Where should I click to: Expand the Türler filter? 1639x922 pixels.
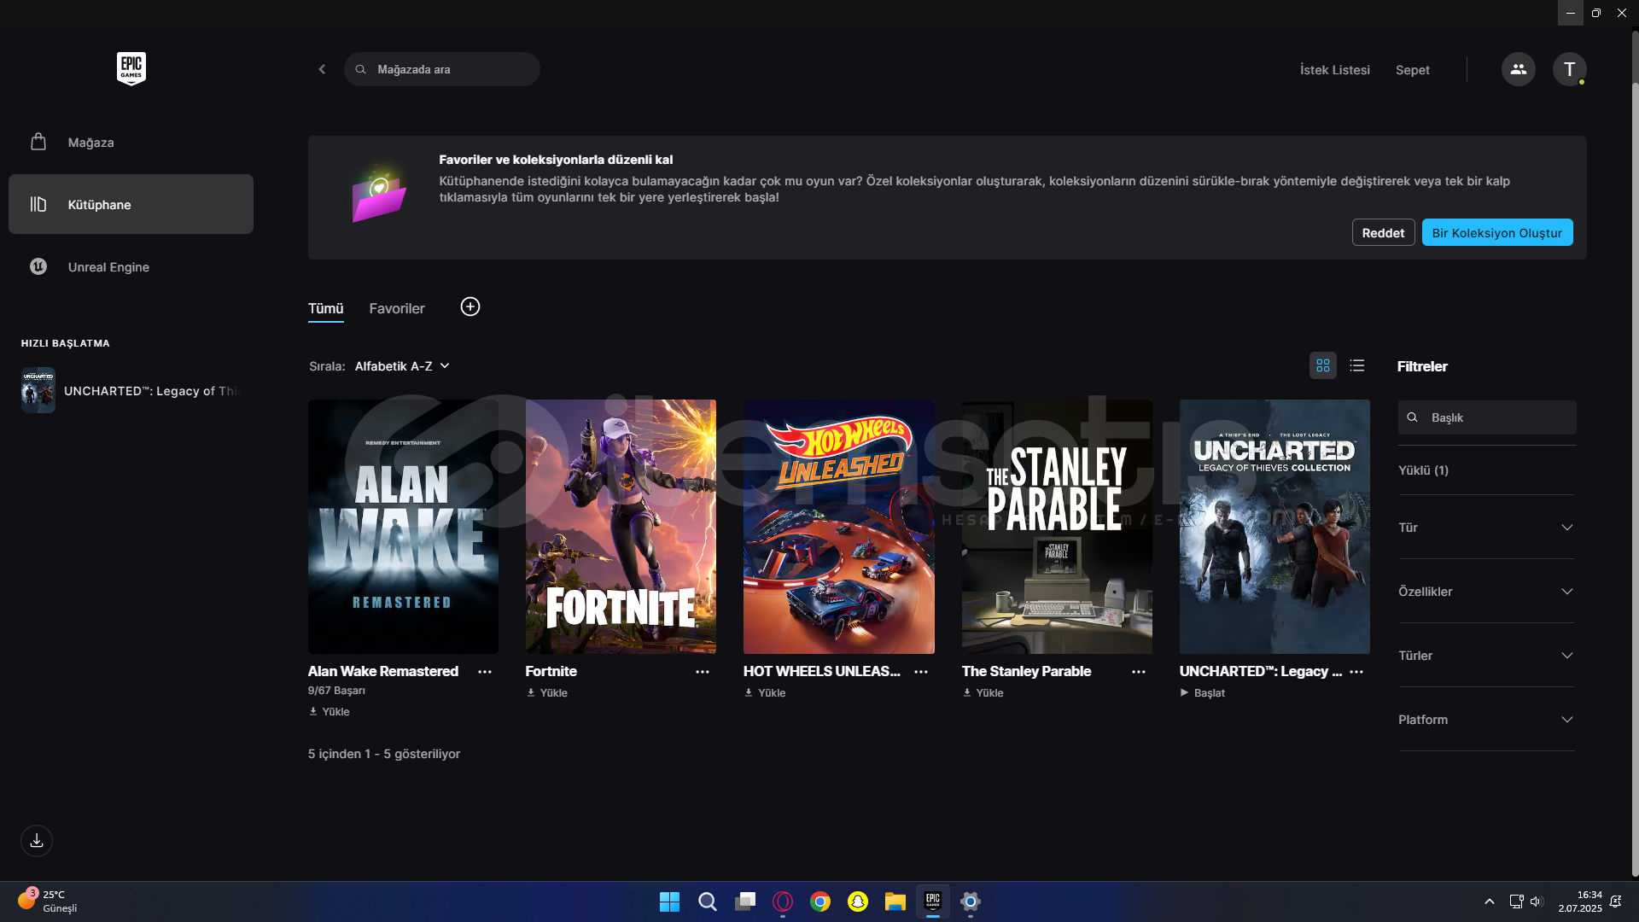pos(1486,655)
